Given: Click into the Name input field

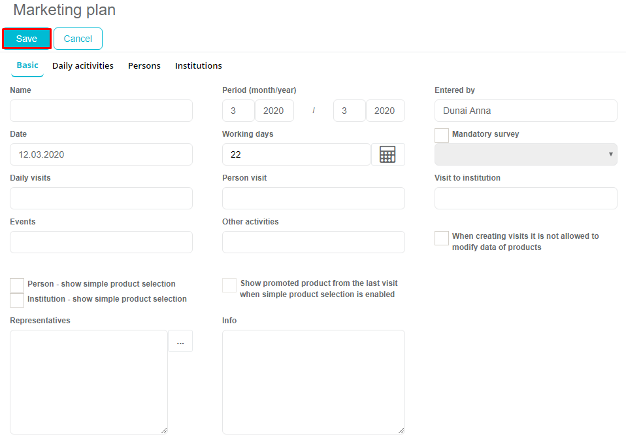Looking at the screenshot, I should point(101,111).
